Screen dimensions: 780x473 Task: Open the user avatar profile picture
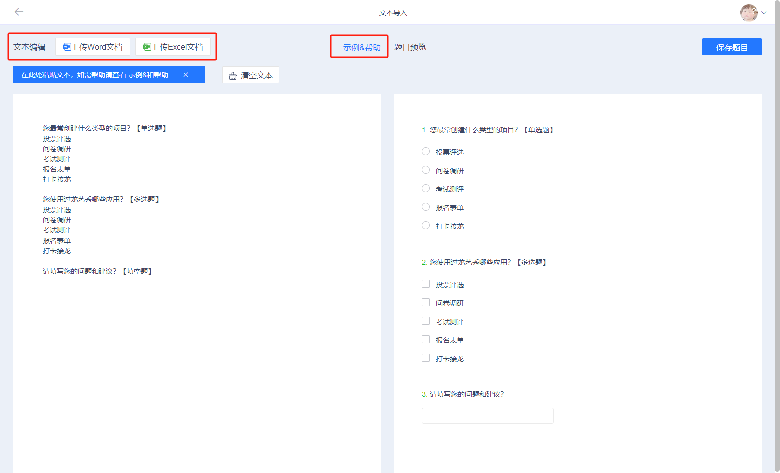click(749, 13)
